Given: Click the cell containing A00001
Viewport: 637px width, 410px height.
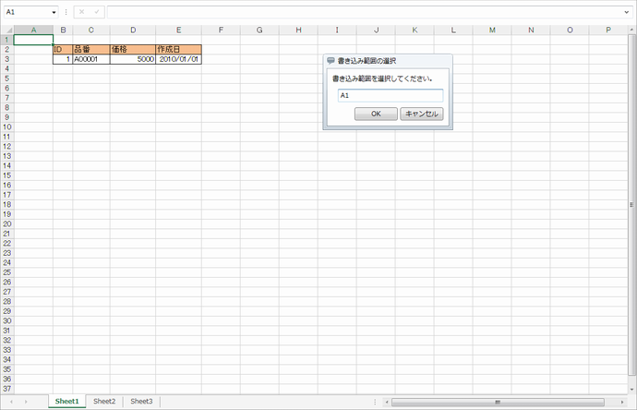Looking at the screenshot, I should click(x=90, y=59).
